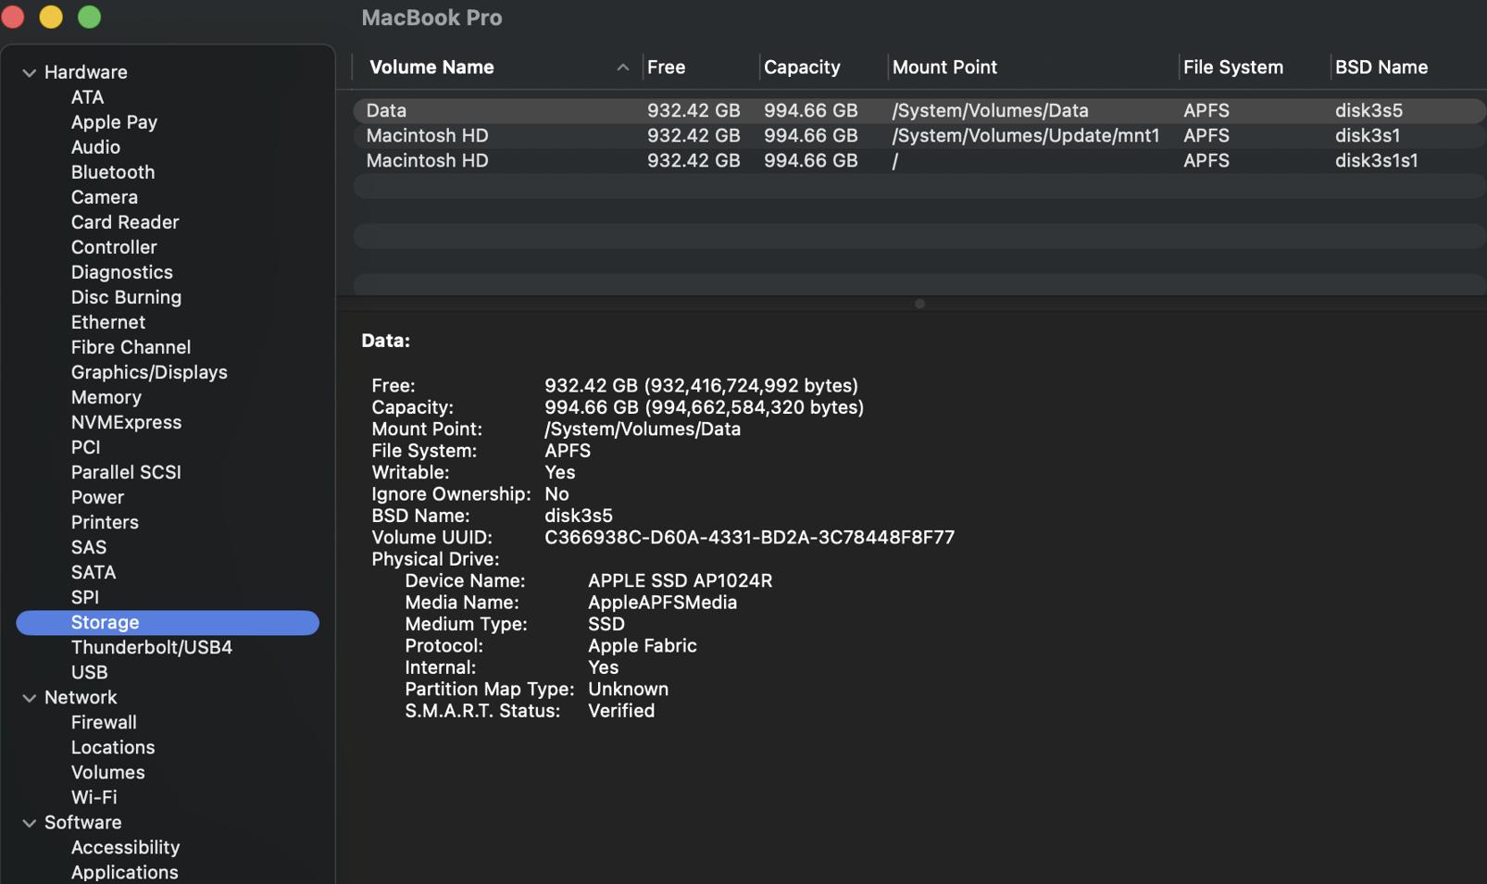
Task: Select the Hardware category label
Action: (86, 72)
